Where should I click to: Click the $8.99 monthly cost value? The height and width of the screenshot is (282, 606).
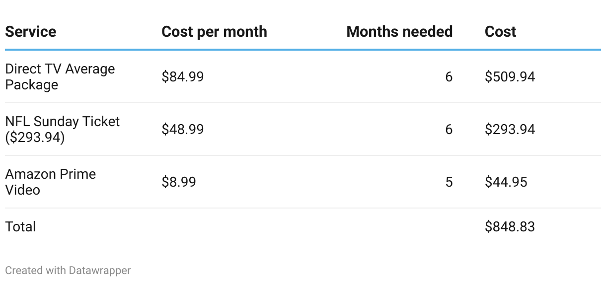pyautogui.click(x=179, y=182)
